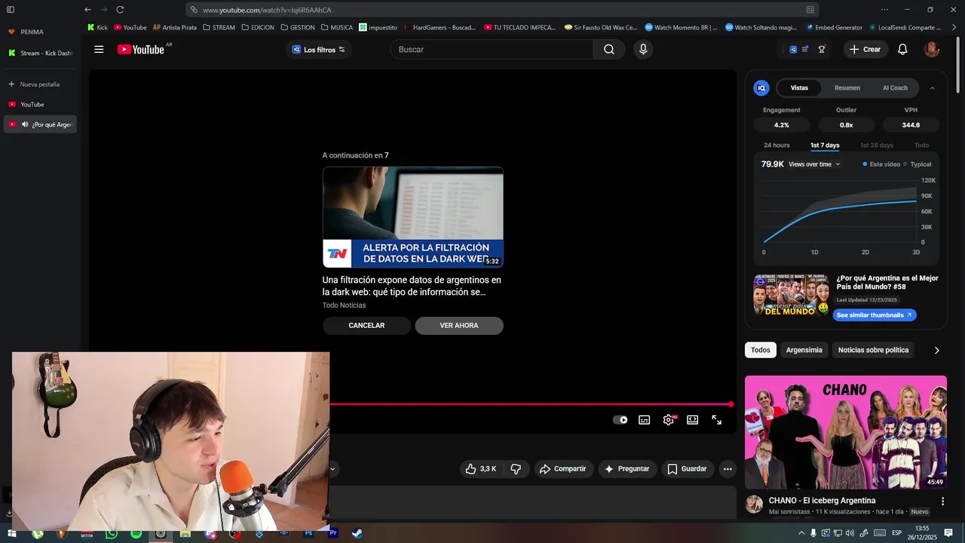Select the 24 hours time range
Screen dimensions: 965x543
[x=777, y=146]
